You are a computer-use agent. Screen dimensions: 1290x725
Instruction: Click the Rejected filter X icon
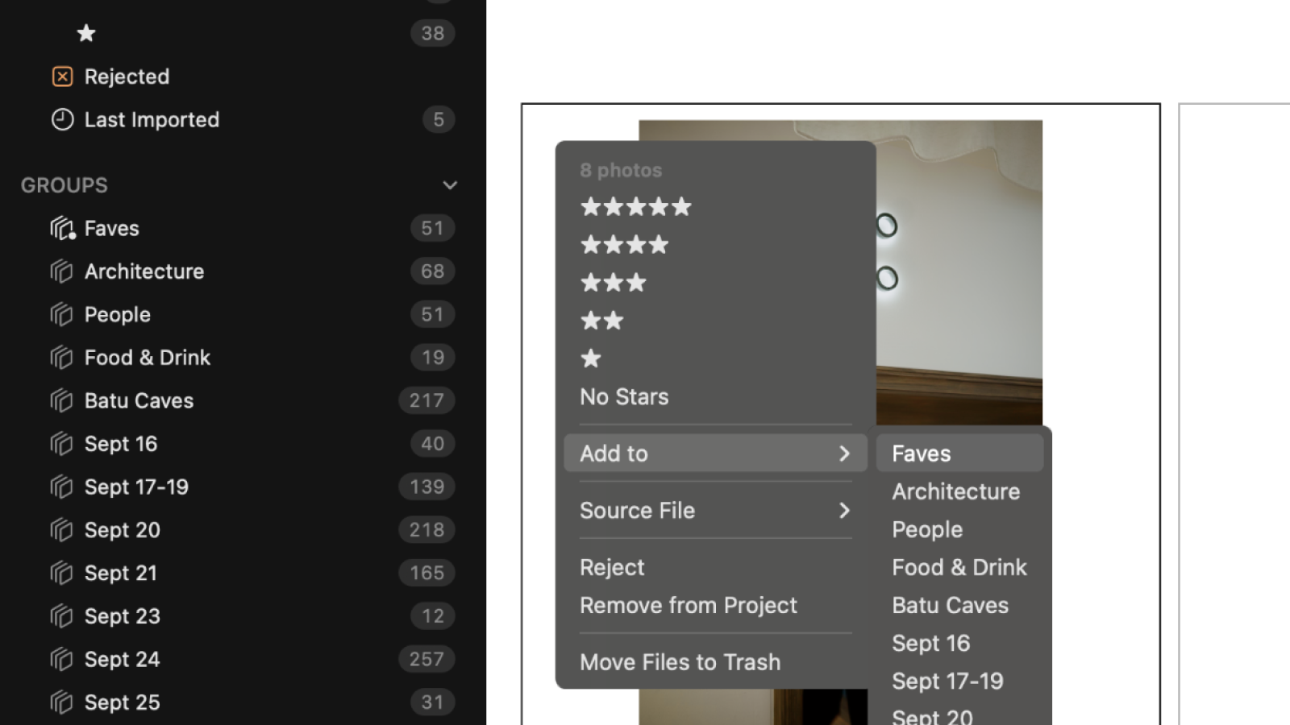pyautogui.click(x=62, y=77)
